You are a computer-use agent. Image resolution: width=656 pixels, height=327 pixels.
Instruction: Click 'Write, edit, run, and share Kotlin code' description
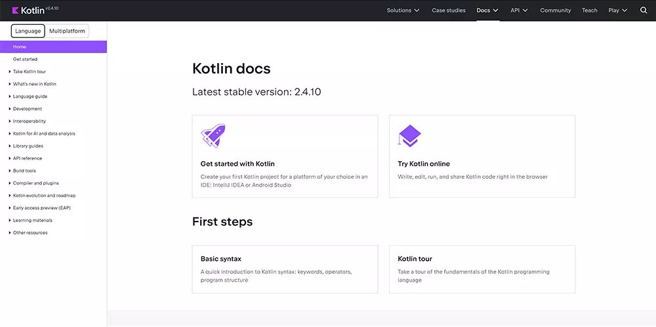[473, 177]
